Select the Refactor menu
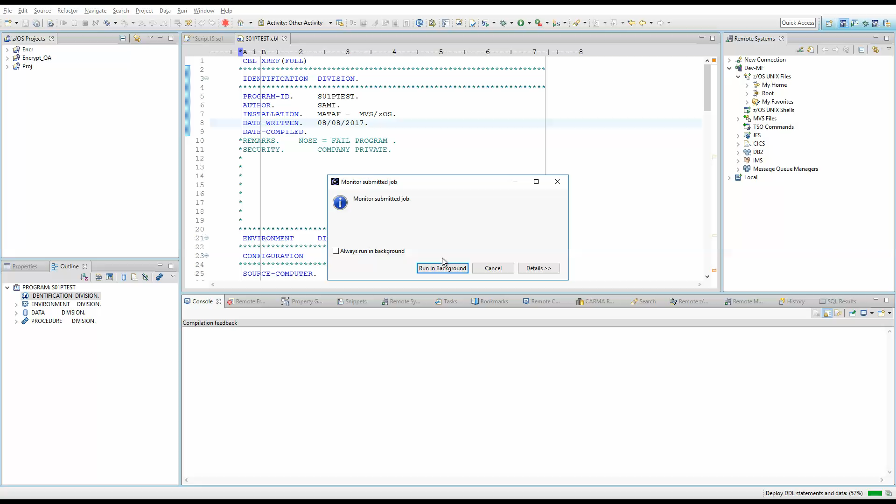 (x=68, y=10)
